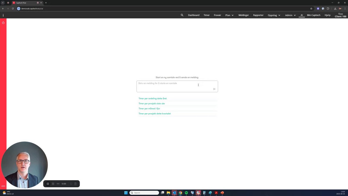Go back in browser history

click(x=3, y=8)
